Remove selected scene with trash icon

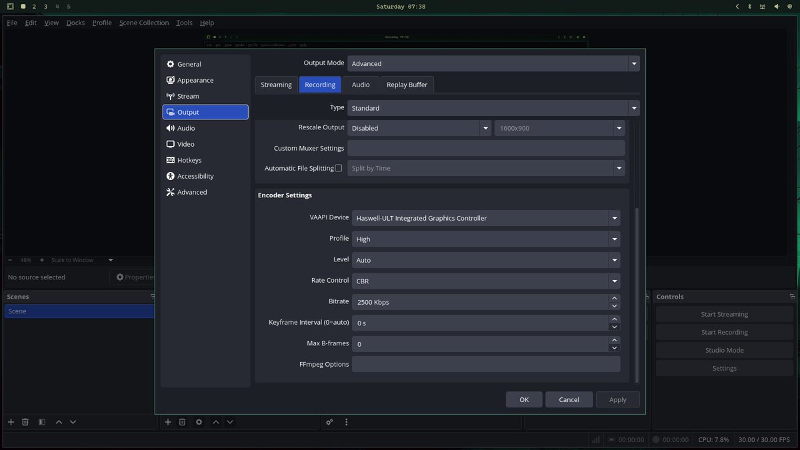(25, 422)
